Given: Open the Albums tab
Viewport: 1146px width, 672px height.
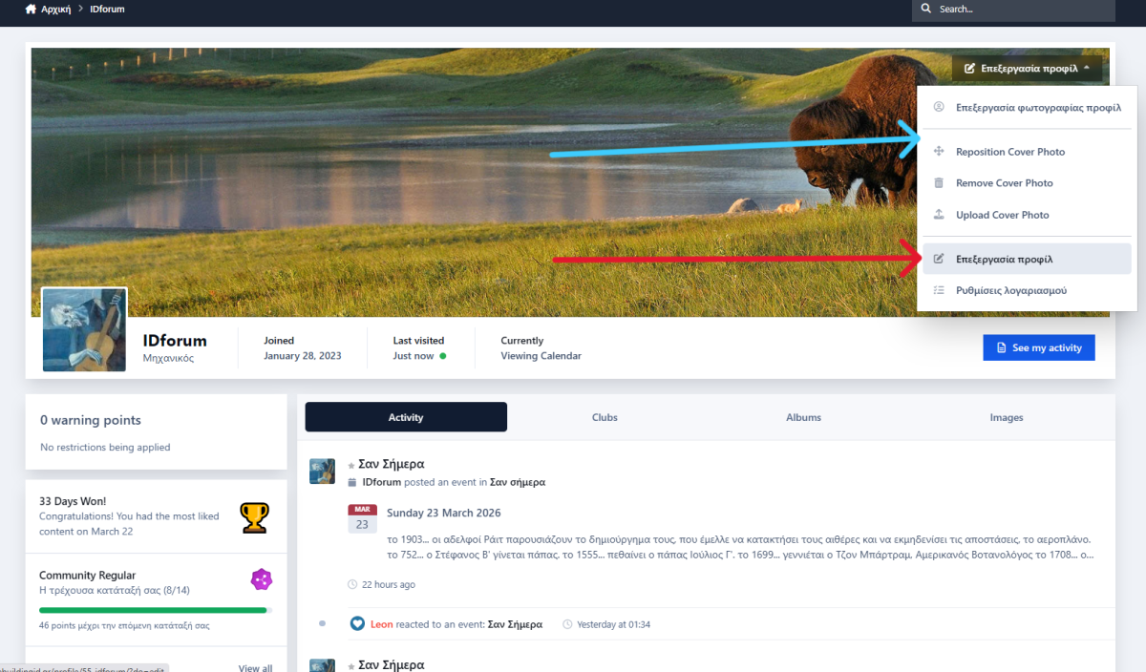Looking at the screenshot, I should coord(803,417).
